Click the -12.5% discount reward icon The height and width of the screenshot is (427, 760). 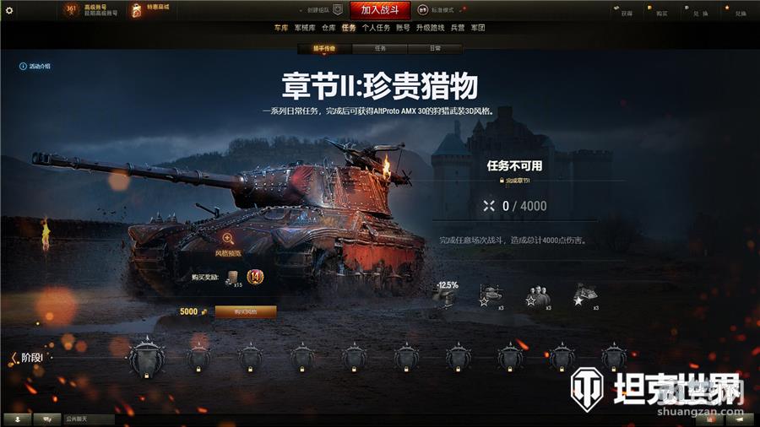point(447,294)
